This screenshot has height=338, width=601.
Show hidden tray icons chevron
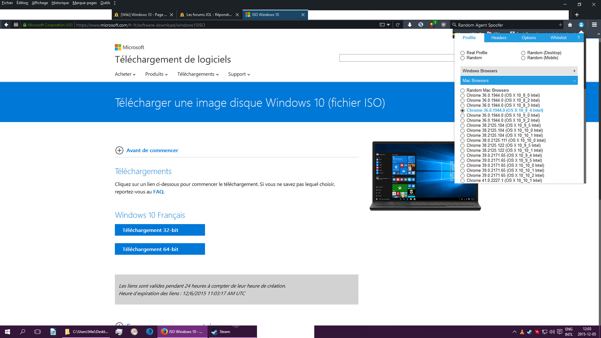pyautogui.click(x=514, y=332)
